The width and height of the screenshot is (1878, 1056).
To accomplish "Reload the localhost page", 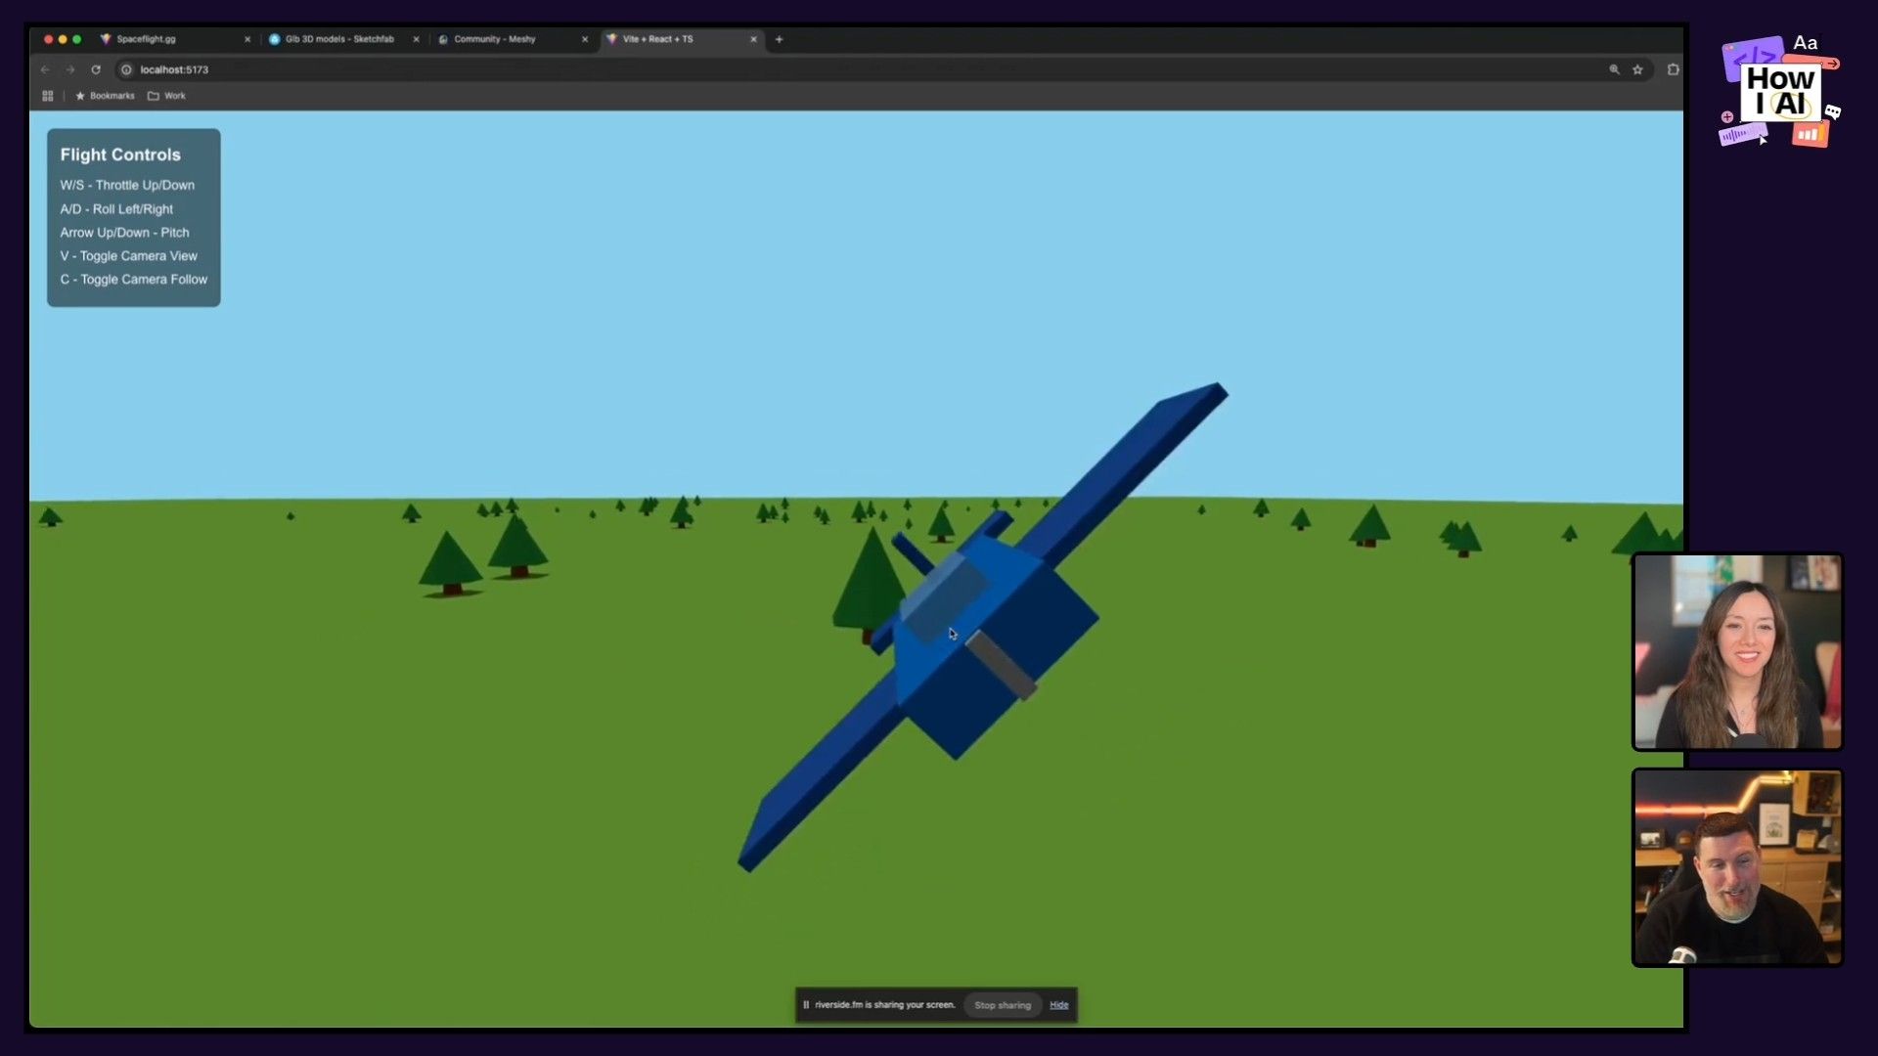I will pyautogui.click(x=96, y=69).
